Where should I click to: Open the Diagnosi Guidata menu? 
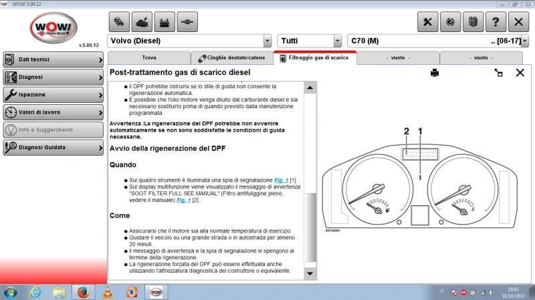pyautogui.click(x=53, y=148)
